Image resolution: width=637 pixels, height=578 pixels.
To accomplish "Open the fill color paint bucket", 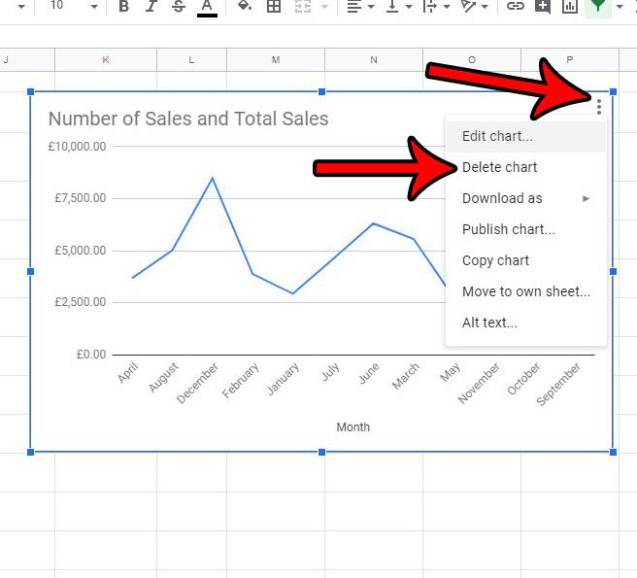I will (x=245, y=7).
